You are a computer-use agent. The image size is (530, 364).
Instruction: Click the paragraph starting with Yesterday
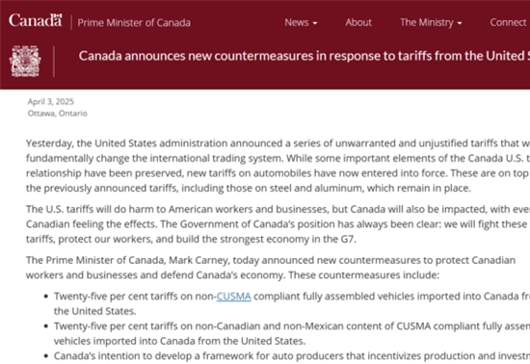click(278, 166)
